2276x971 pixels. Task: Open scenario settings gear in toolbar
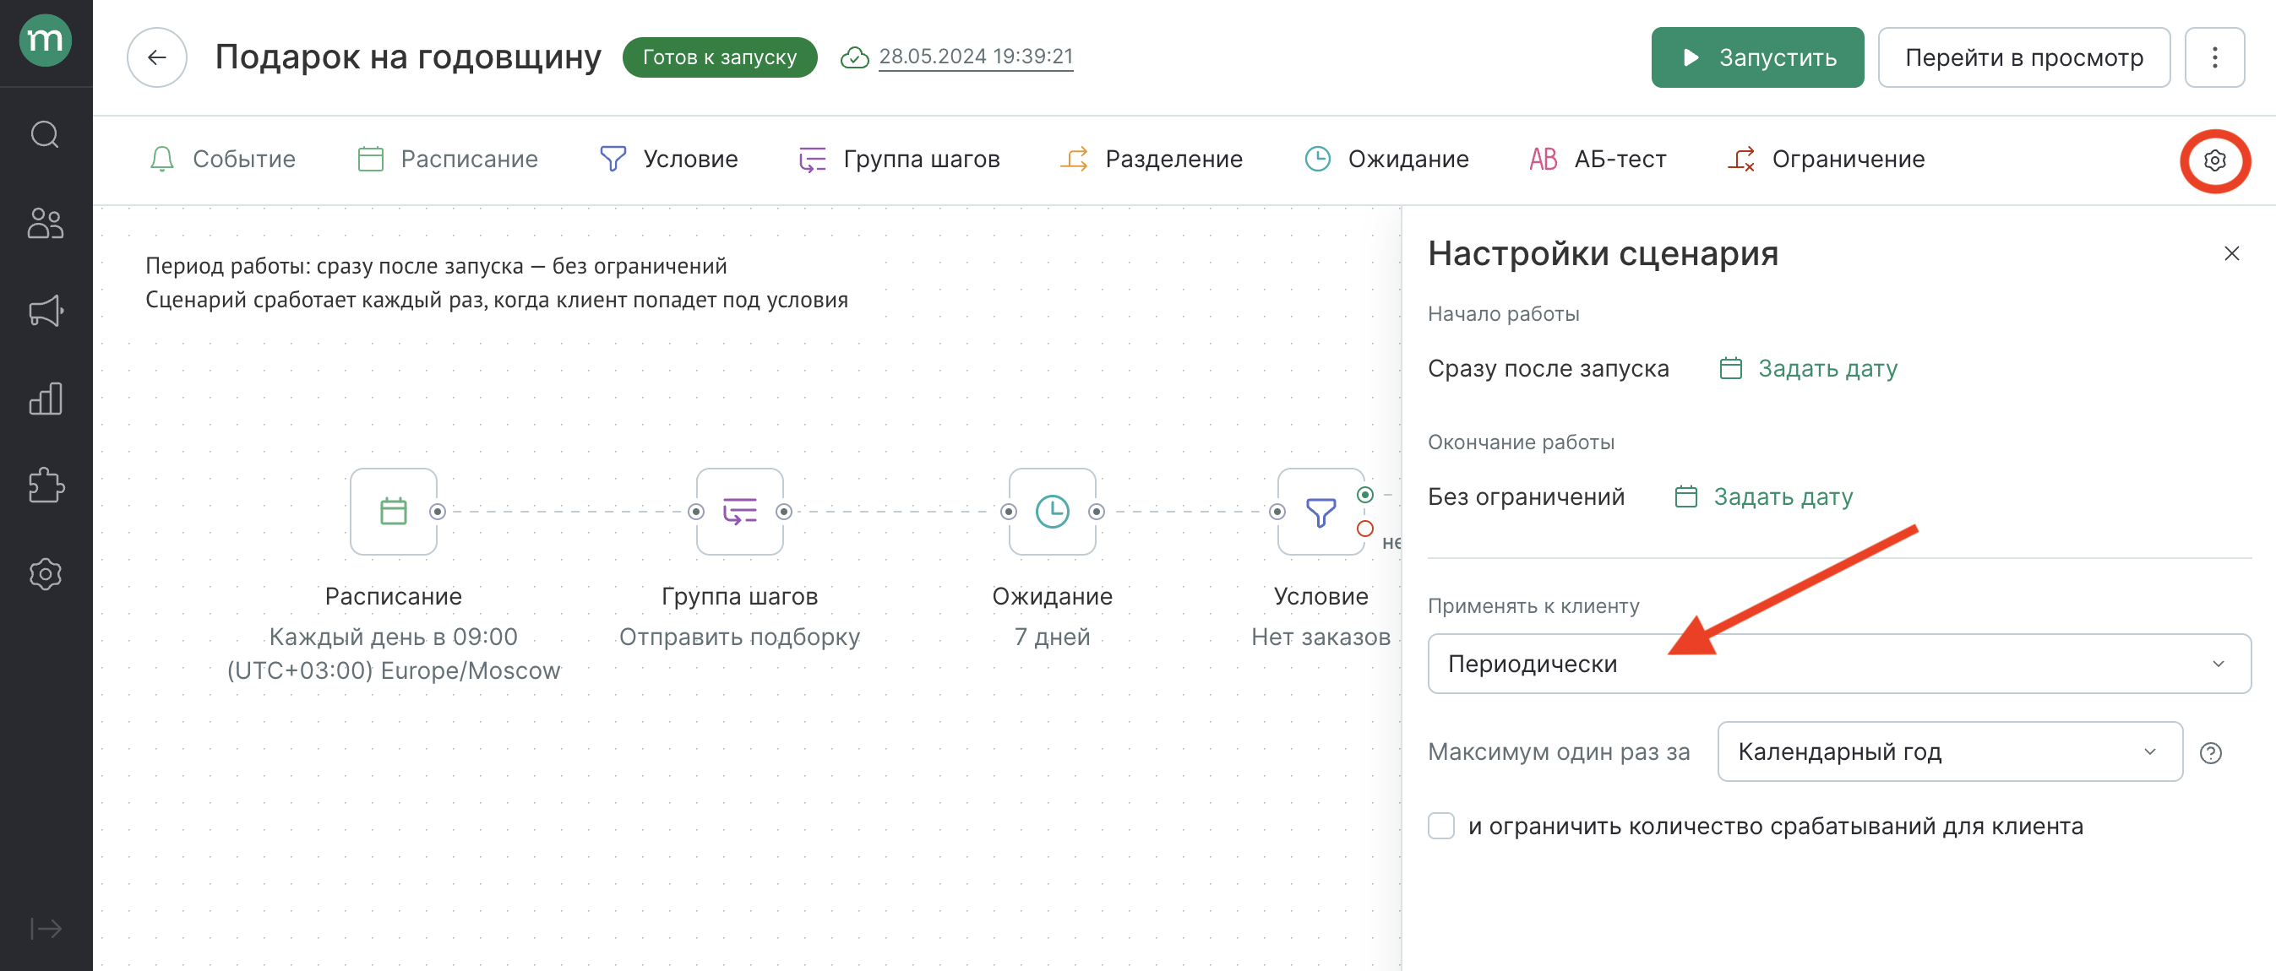point(2214,160)
